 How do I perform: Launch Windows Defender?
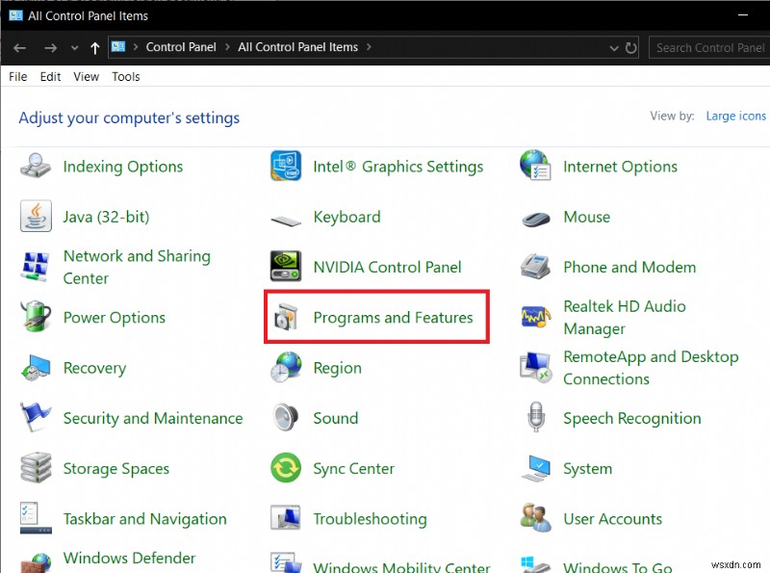click(x=129, y=558)
